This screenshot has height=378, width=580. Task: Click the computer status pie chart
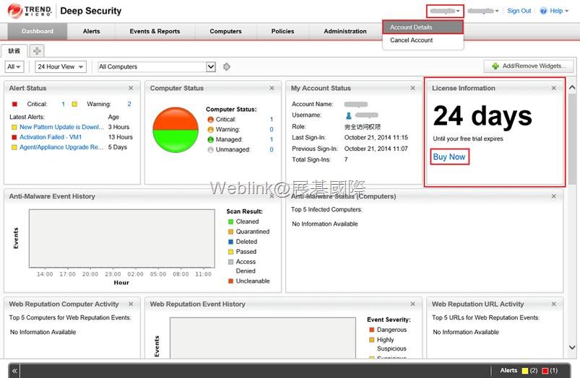pos(176,130)
